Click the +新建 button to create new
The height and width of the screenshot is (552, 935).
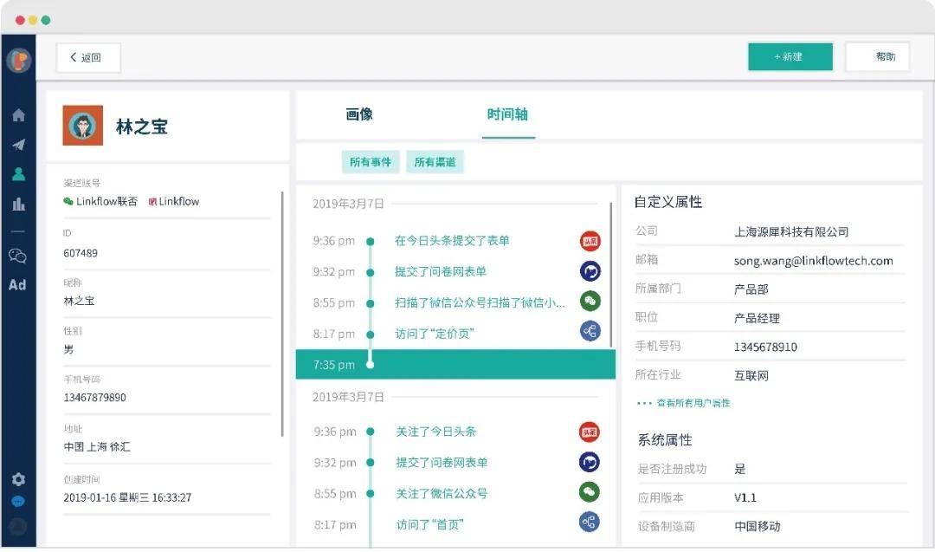(790, 56)
